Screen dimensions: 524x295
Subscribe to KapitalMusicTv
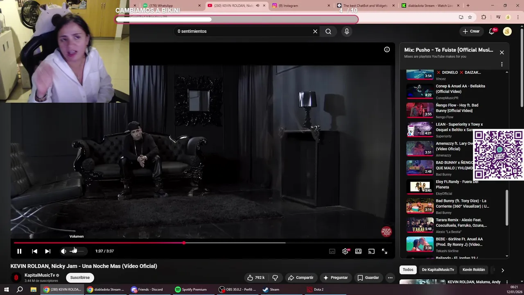80,277
